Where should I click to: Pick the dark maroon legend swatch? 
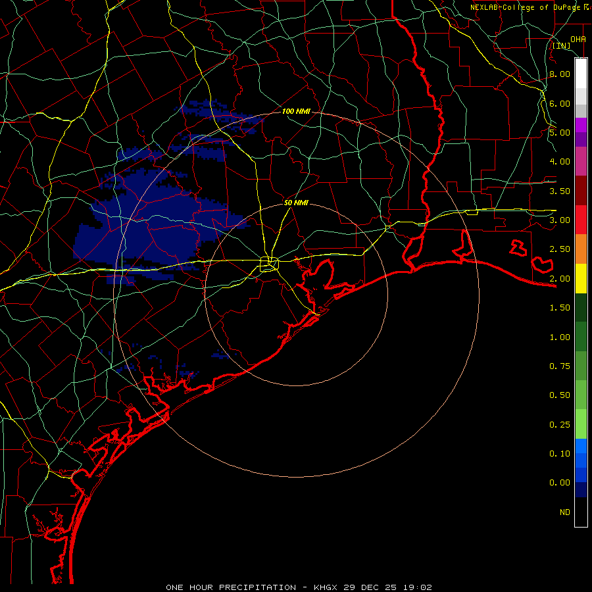click(x=581, y=191)
